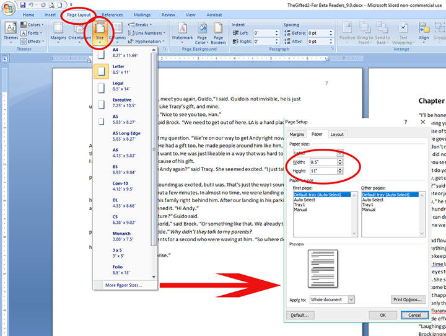Image resolution: width=446 pixels, height=336 pixels.
Task: Open the Home ribbon tab
Action: (28, 15)
